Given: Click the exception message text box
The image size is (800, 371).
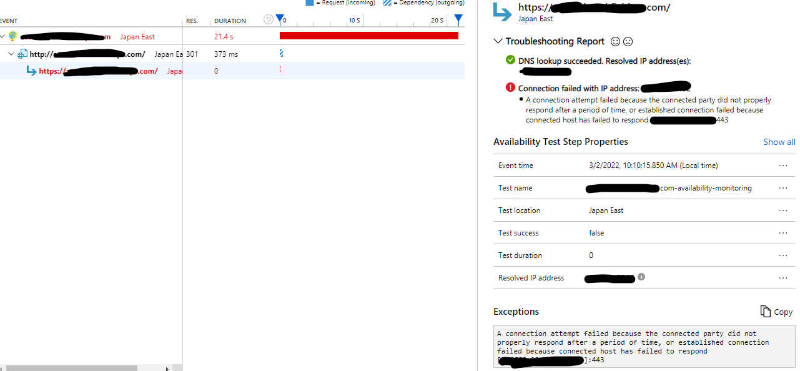Looking at the screenshot, I should point(644,347).
